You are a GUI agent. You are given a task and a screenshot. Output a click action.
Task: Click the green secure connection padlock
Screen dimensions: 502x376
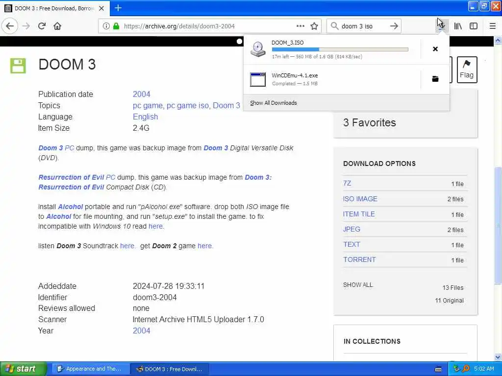point(116,26)
